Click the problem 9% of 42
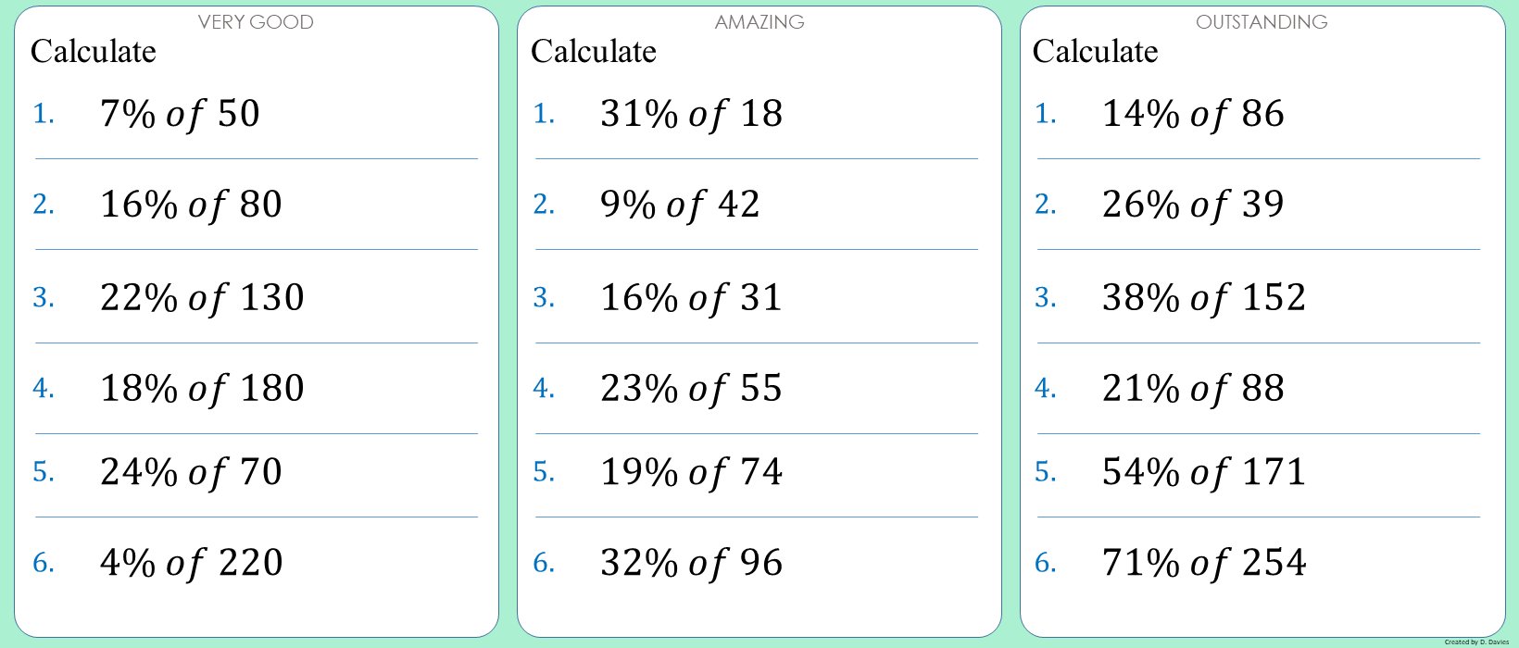Screen dimensions: 1519x648 pyautogui.click(x=680, y=205)
